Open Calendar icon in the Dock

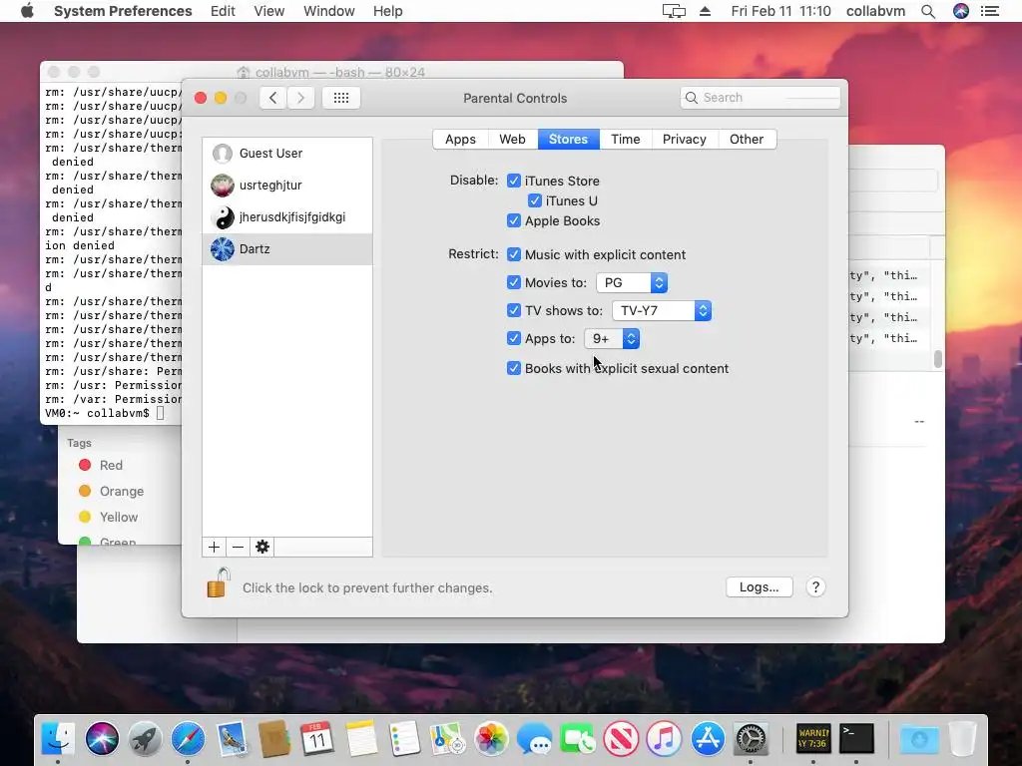pos(317,739)
